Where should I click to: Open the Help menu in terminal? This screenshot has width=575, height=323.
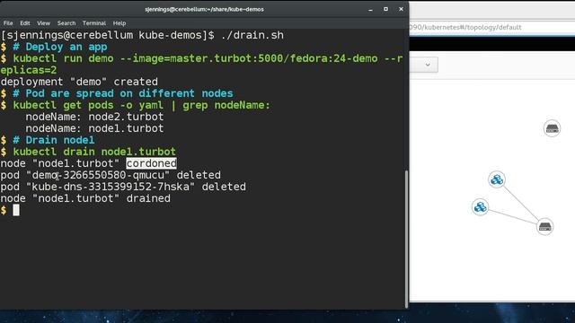[119, 23]
